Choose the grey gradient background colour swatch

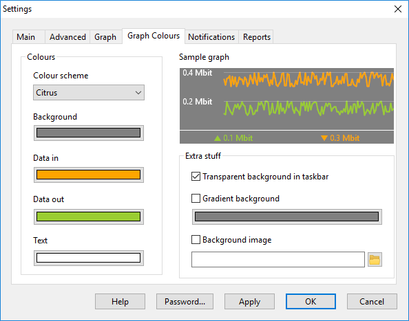pos(287,217)
